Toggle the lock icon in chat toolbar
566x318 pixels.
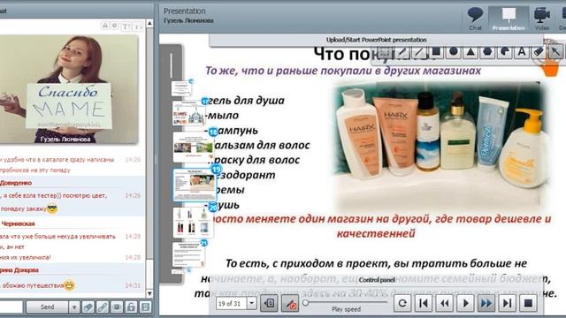point(131,307)
